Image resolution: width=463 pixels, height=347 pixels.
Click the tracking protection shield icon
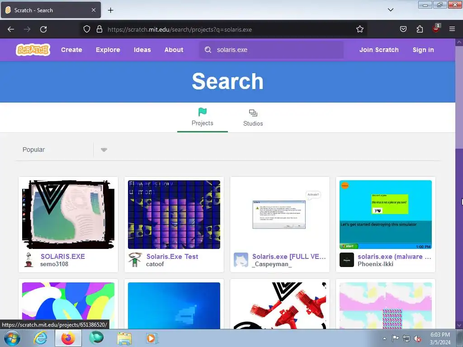coord(86,29)
